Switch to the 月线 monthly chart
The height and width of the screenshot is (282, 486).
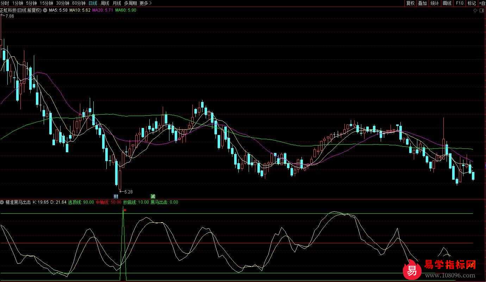pos(117,3)
